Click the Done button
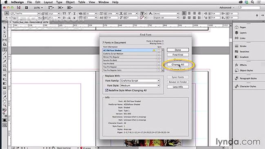Viewport: 265px width, 149px height. pyautogui.click(x=178, y=50)
